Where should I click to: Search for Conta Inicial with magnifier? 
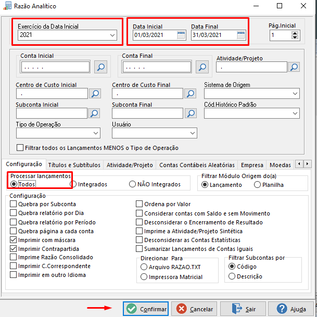click(100, 67)
